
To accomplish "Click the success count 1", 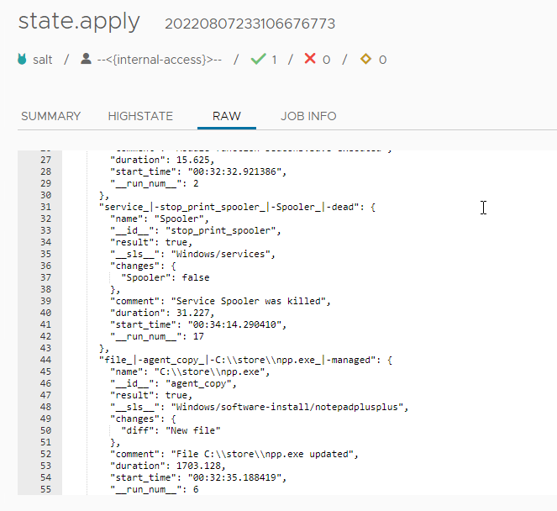I will 274,60.
